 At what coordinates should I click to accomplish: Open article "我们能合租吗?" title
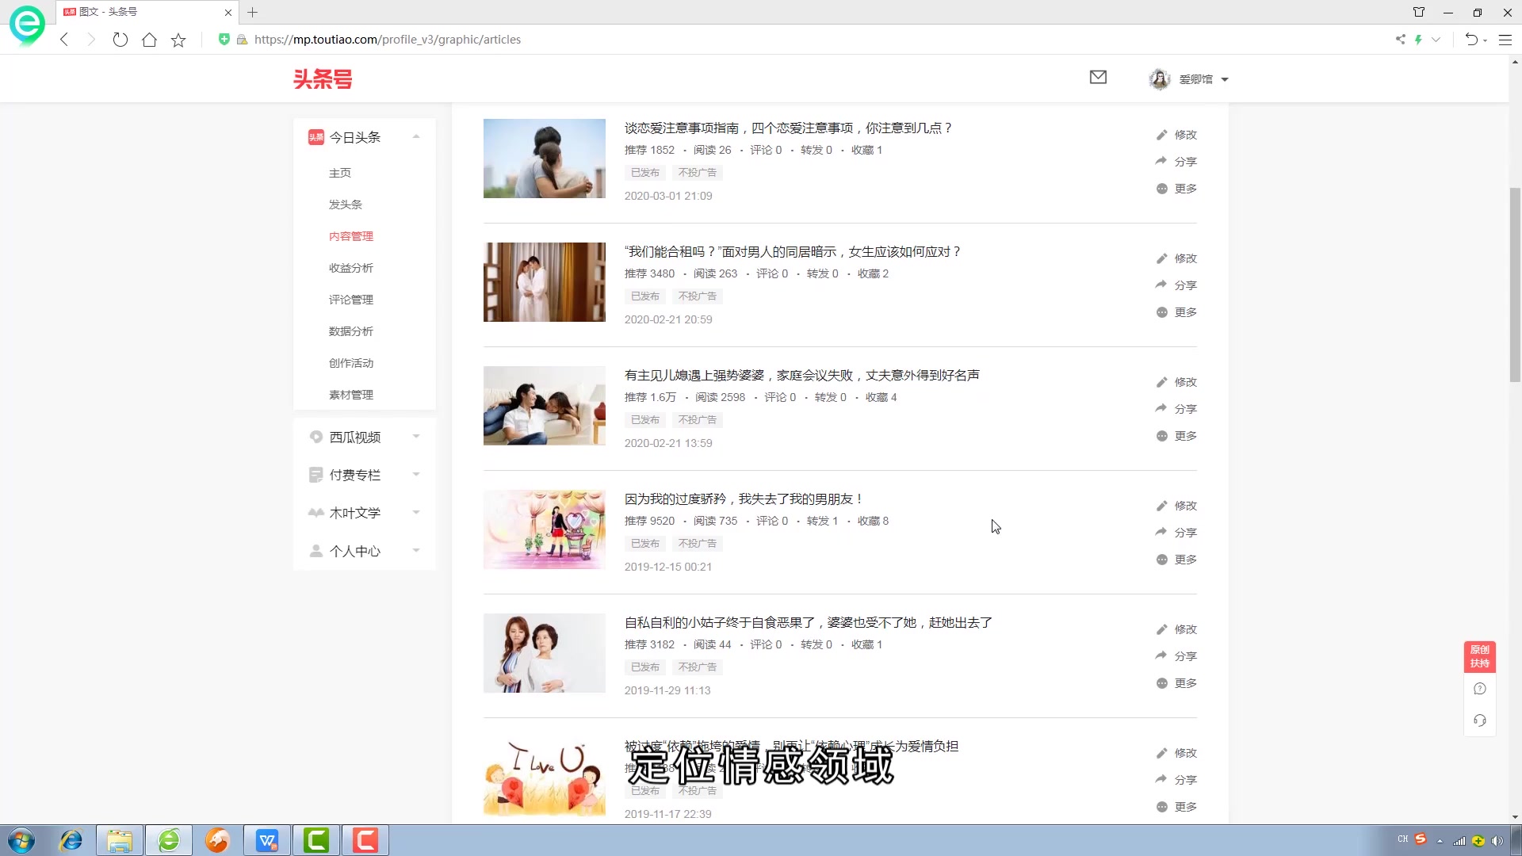[793, 251]
